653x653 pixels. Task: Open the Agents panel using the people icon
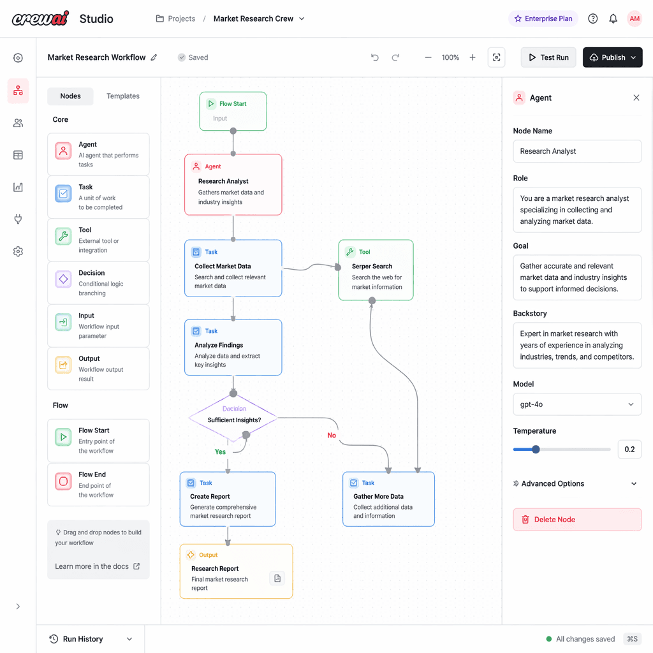pos(18,122)
